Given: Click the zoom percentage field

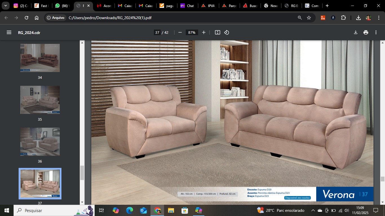Looking at the screenshot, I should pos(192,32).
